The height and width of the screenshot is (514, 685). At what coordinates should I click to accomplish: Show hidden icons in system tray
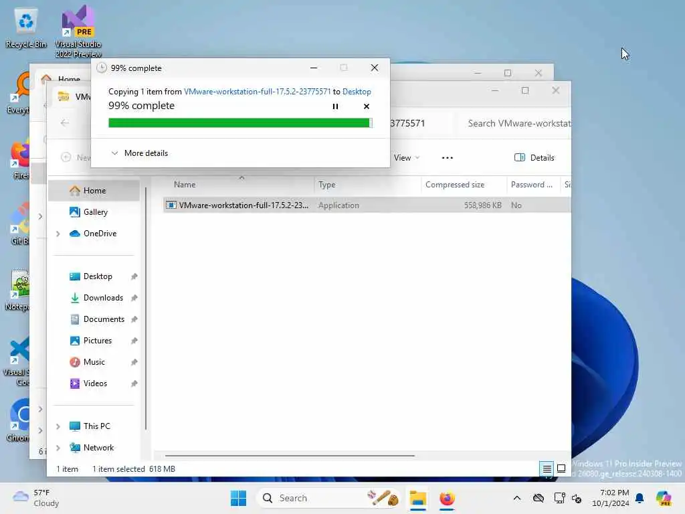pyautogui.click(x=517, y=498)
